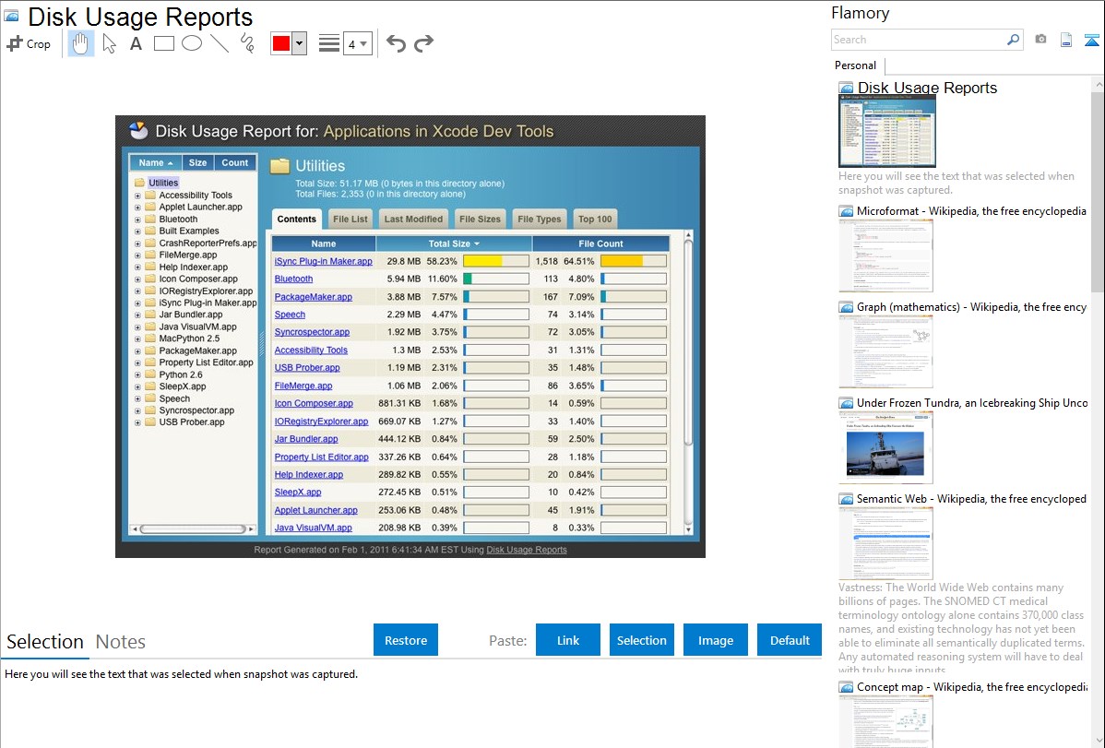Select the arrow pointer tool
The height and width of the screenshot is (748, 1105).
[109, 43]
